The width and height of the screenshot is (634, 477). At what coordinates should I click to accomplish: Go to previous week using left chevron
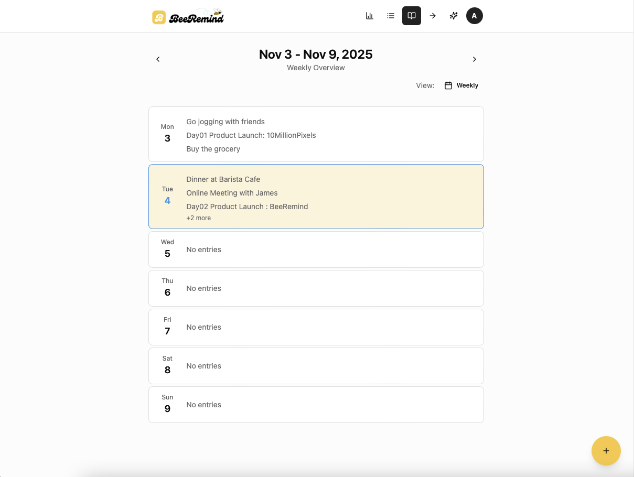(158, 59)
